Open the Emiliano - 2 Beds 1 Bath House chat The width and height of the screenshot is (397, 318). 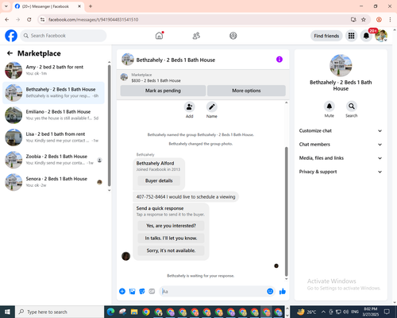point(53,115)
